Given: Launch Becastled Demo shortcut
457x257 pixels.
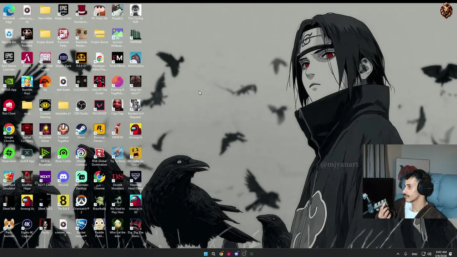Looking at the screenshot, I should 45,133.
